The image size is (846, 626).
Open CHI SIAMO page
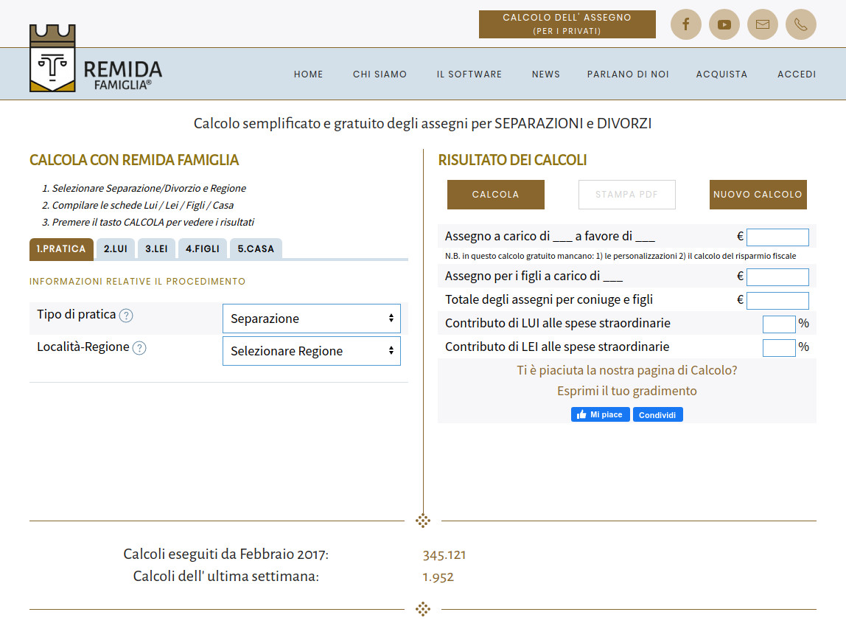click(x=380, y=74)
